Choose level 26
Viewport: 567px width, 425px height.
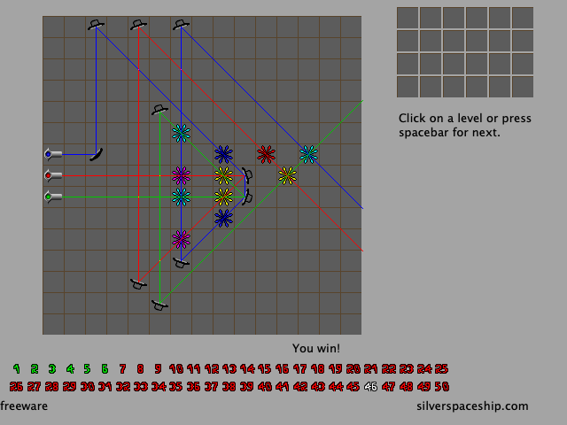coord(16,387)
